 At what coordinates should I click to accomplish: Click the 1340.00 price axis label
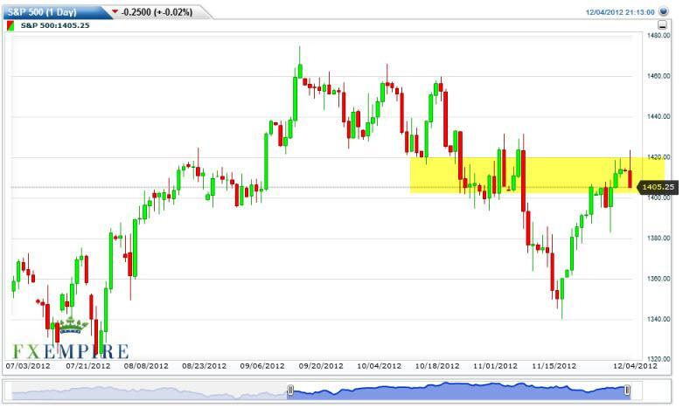click(x=659, y=319)
